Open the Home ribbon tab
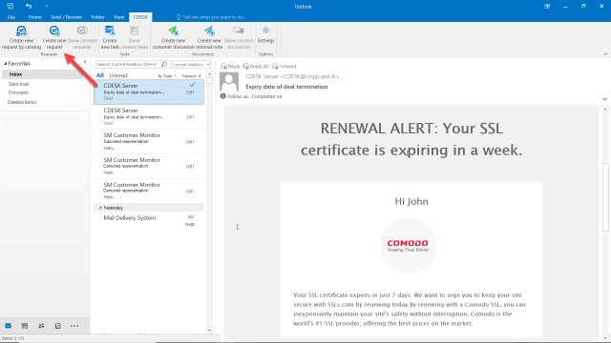611x343 pixels. pos(34,17)
